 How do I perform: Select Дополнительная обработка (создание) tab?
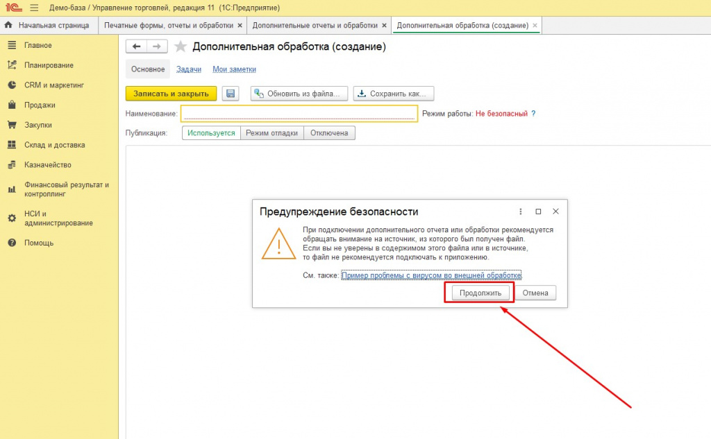click(x=462, y=26)
